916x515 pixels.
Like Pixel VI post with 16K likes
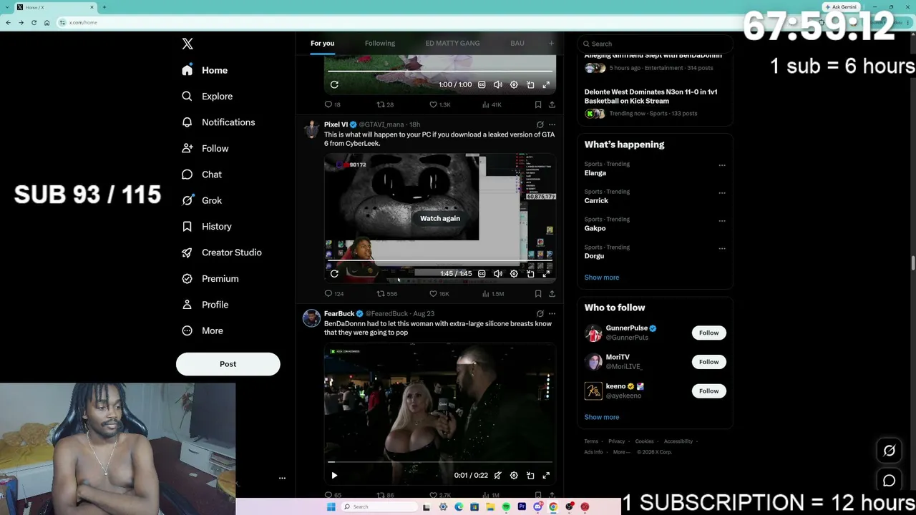(x=439, y=293)
